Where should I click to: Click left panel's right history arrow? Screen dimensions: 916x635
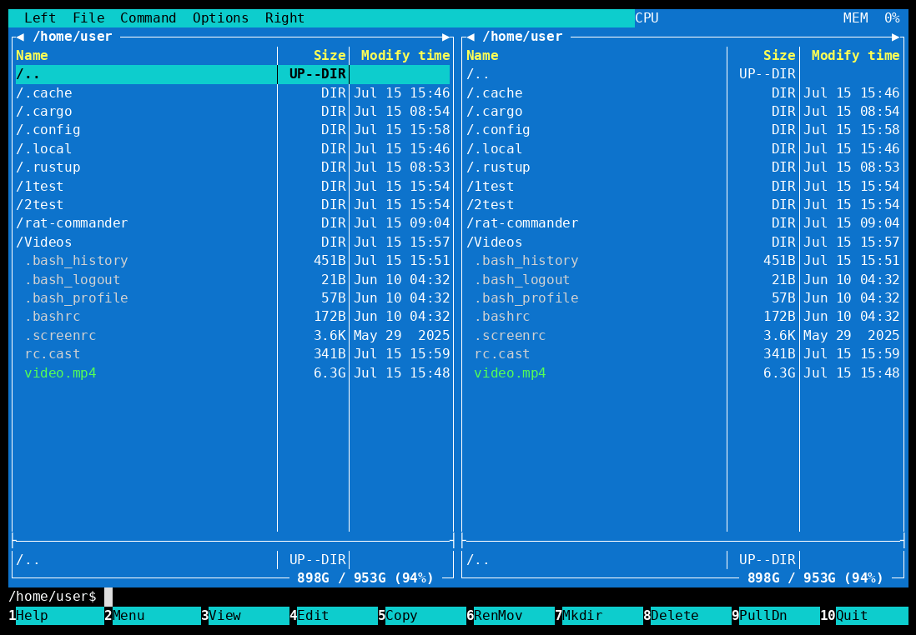pos(446,37)
